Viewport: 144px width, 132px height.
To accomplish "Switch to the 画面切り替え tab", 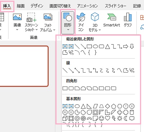I will click(60, 6).
